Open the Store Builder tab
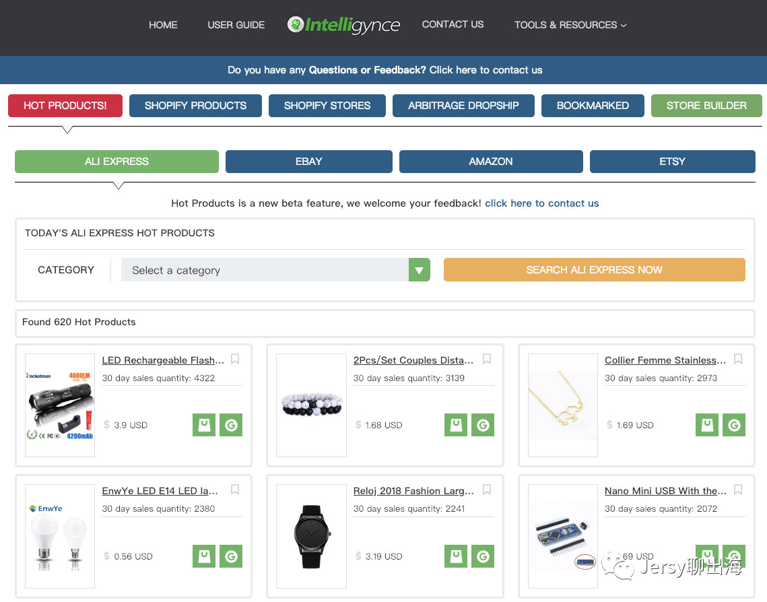 [706, 106]
